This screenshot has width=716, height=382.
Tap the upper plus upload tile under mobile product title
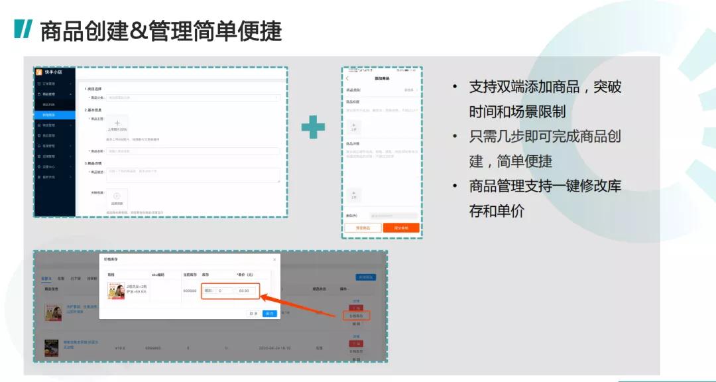(x=353, y=126)
